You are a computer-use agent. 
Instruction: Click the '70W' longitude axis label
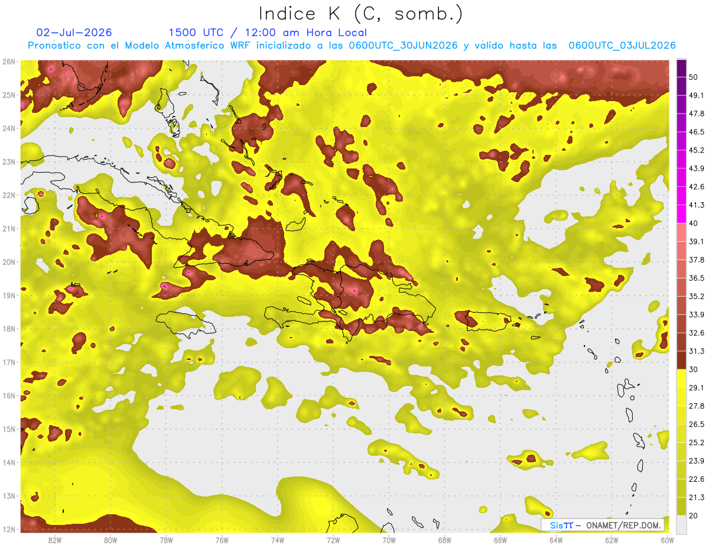(x=389, y=540)
